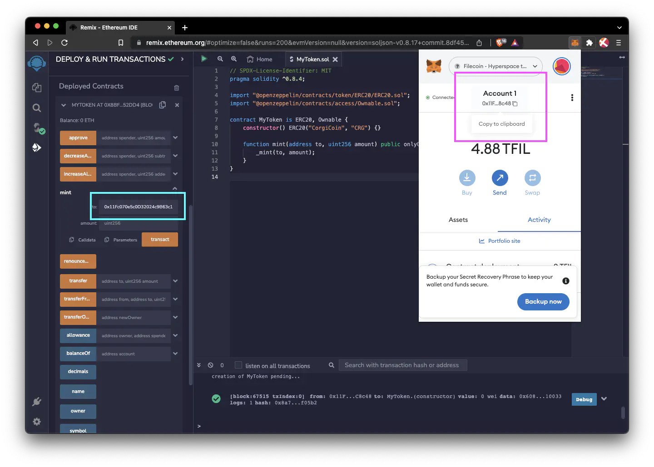This screenshot has width=654, height=467.
Task: Click the mint transact button
Action: pyautogui.click(x=160, y=240)
